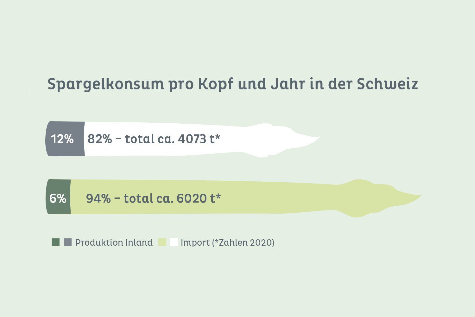
Task: Click 'total ca.' in the white bar
Action: coord(149,139)
